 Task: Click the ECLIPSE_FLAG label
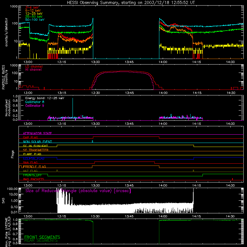tap(34, 158)
